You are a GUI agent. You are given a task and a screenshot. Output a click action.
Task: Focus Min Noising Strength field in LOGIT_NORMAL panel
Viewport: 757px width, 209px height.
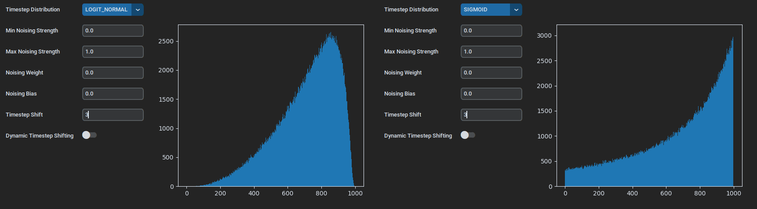click(113, 31)
